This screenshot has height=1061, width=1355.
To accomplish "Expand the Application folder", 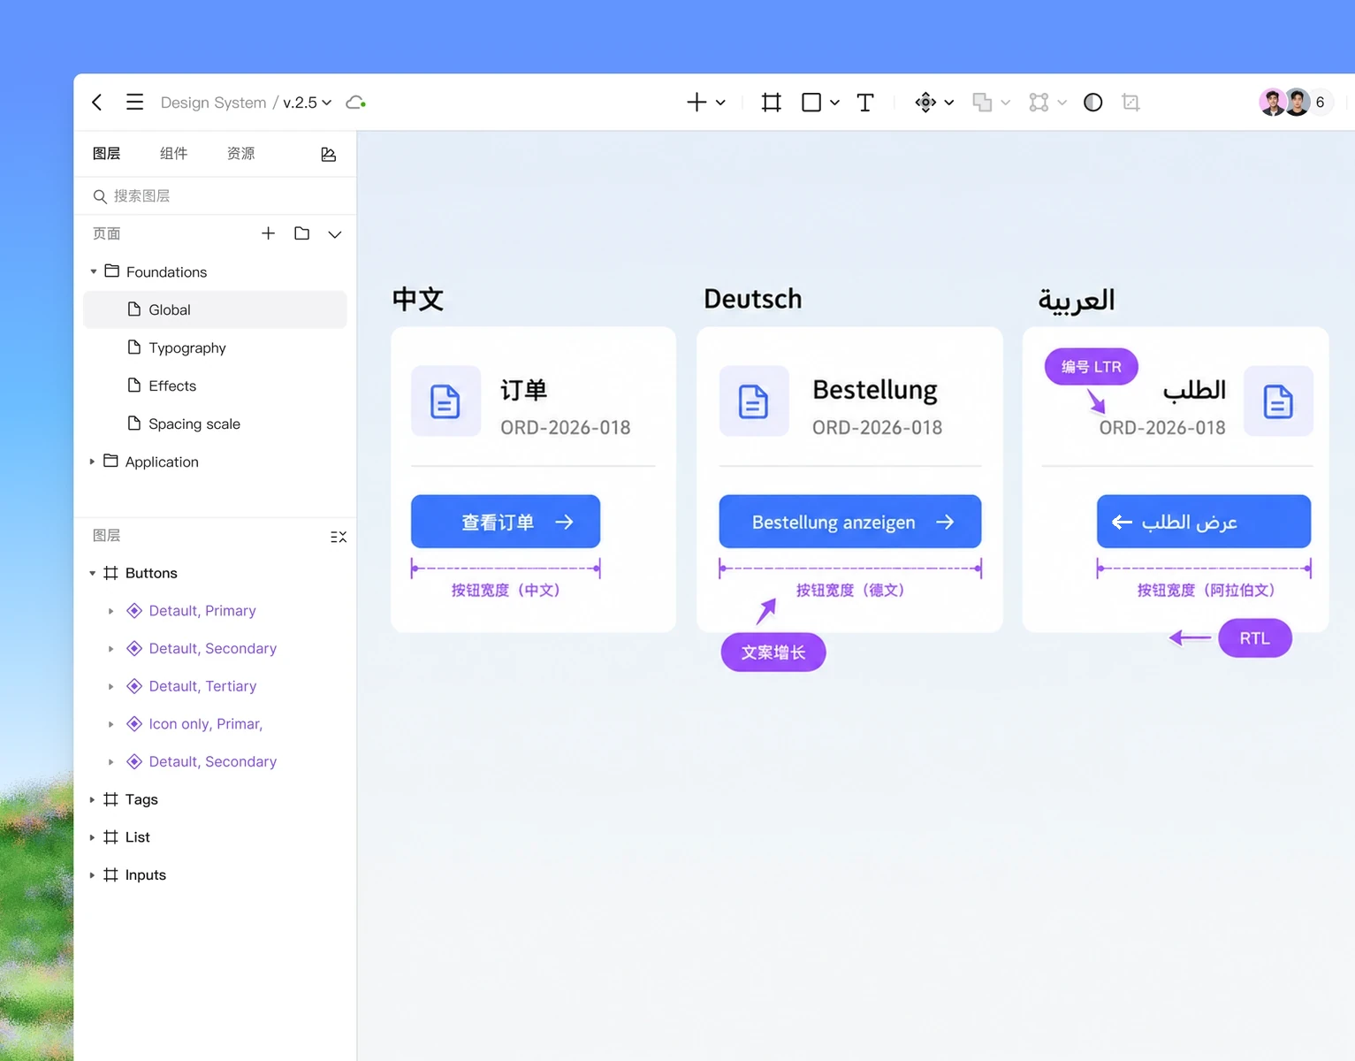I will click(x=92, y=462).
